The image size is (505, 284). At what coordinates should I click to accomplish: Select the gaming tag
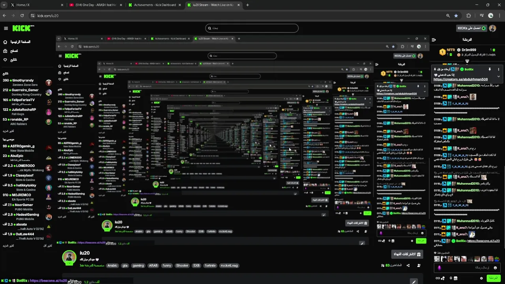138,265
